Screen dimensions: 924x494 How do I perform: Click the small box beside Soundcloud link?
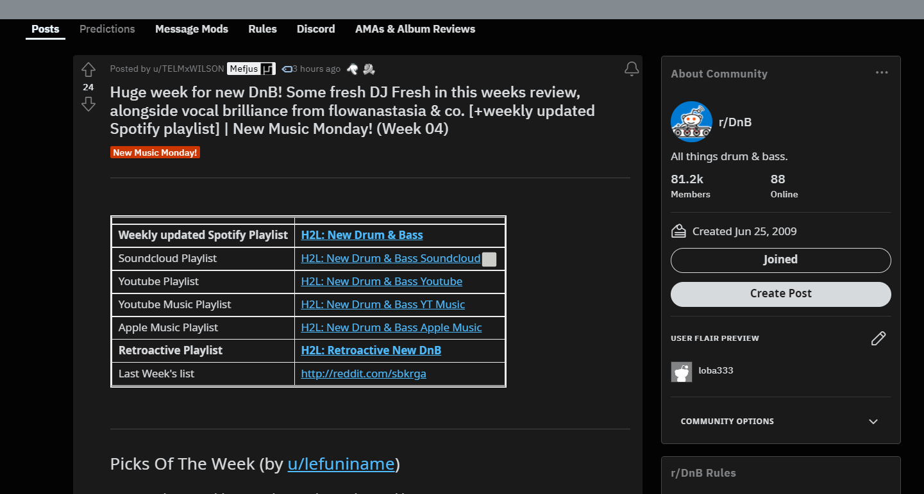[x=489, y=259]
